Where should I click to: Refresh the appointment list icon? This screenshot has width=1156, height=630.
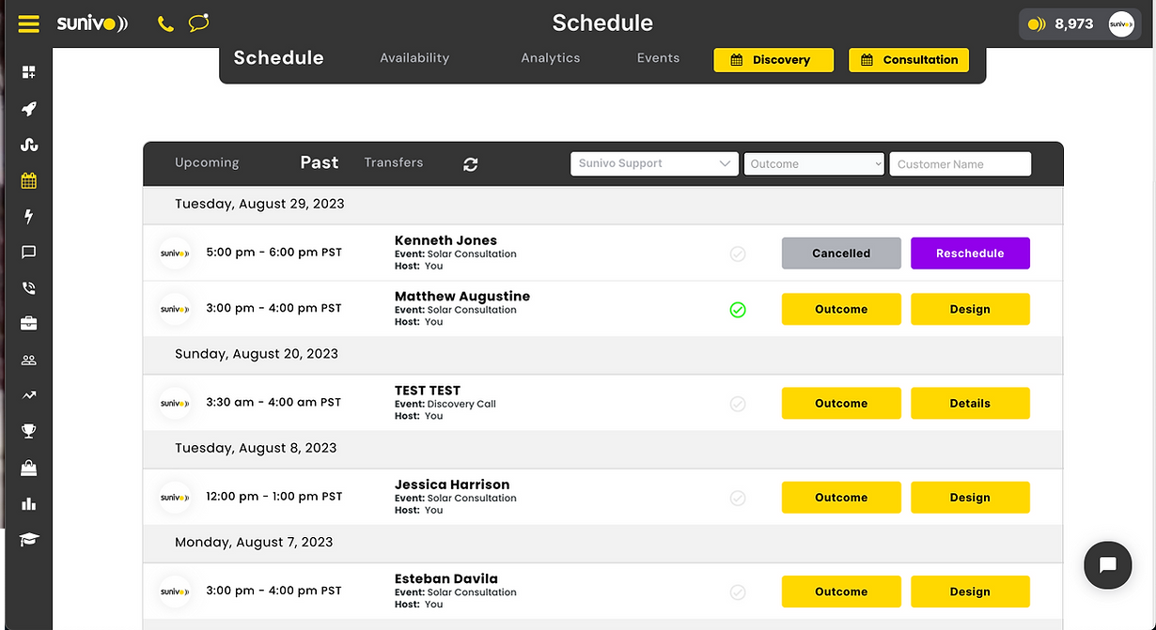click(x=471, y=164)
